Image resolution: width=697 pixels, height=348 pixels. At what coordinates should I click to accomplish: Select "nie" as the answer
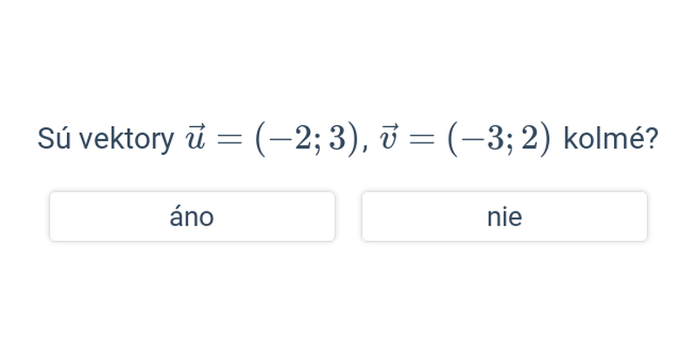504,217
